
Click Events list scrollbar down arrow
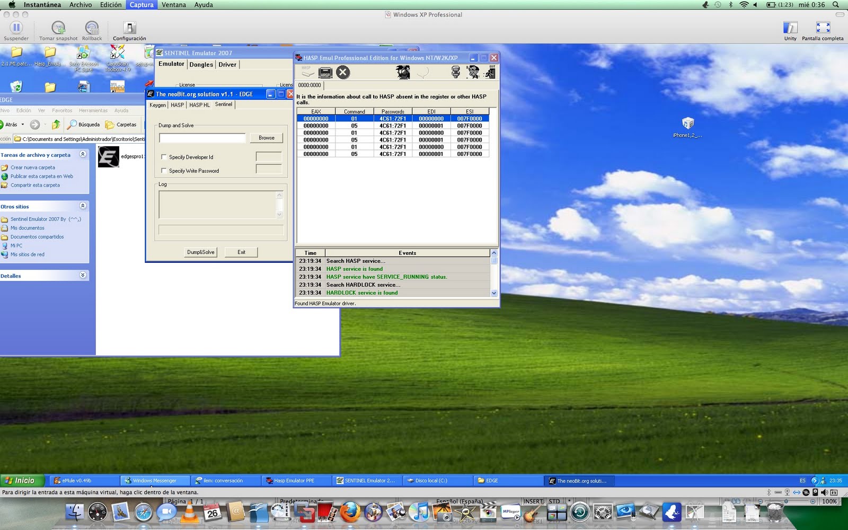494,293
